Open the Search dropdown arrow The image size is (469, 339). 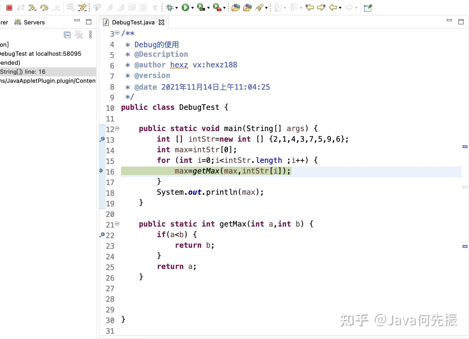tap(266, 8)
